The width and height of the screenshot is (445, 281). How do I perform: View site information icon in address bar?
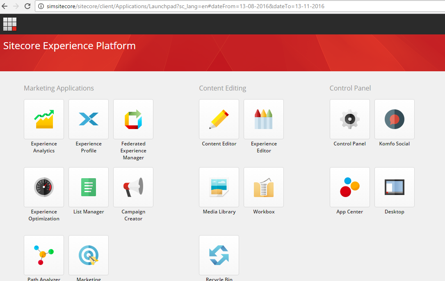tap(41, 6)
